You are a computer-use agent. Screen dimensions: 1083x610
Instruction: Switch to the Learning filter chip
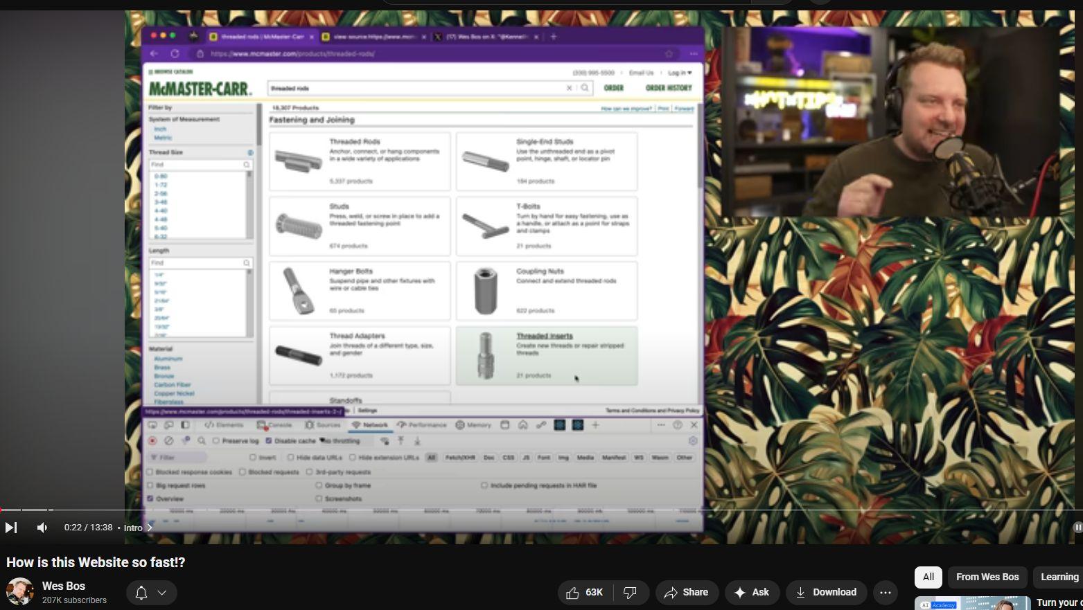tap(1058, 577)
